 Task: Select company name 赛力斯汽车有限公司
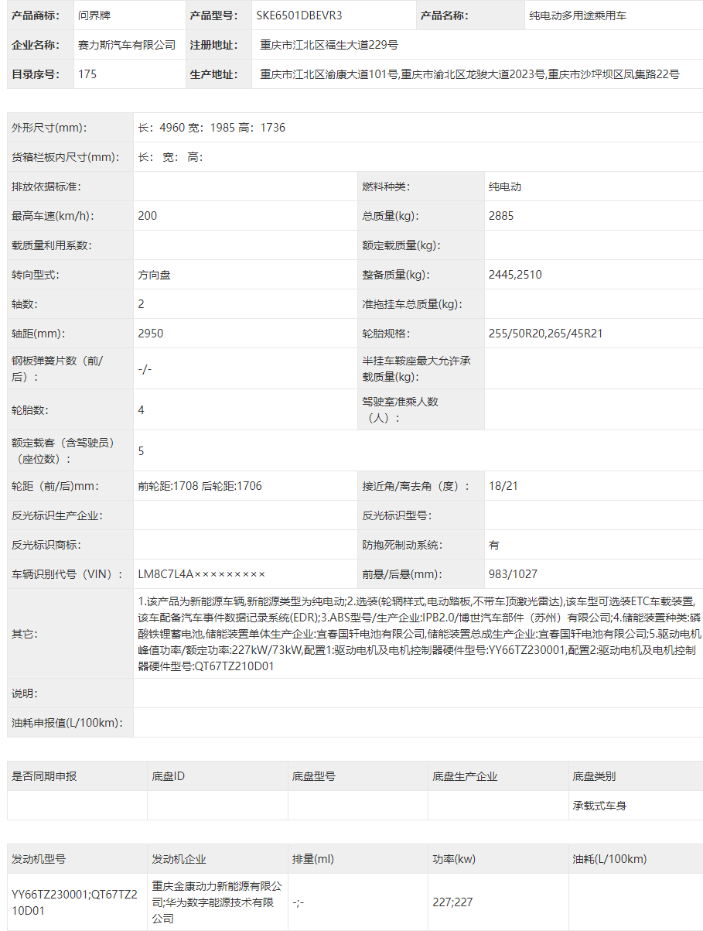(127, 45)
